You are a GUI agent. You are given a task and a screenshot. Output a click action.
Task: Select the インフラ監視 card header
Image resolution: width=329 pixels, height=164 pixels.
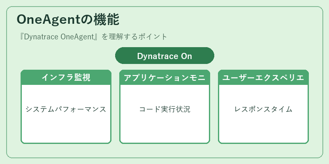(x=66, y=77)
